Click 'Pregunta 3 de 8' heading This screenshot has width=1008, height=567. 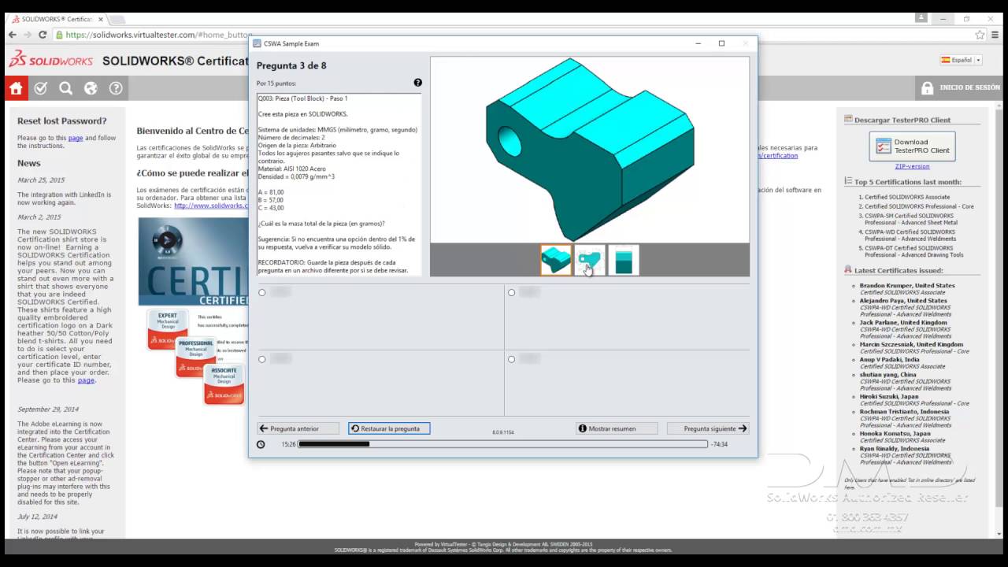coord(291,65)
